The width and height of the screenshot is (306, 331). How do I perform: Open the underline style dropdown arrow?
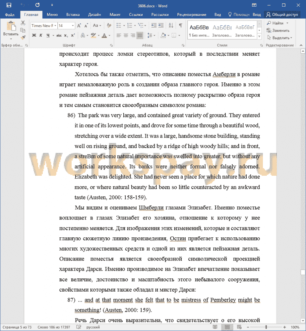[53, 35]
